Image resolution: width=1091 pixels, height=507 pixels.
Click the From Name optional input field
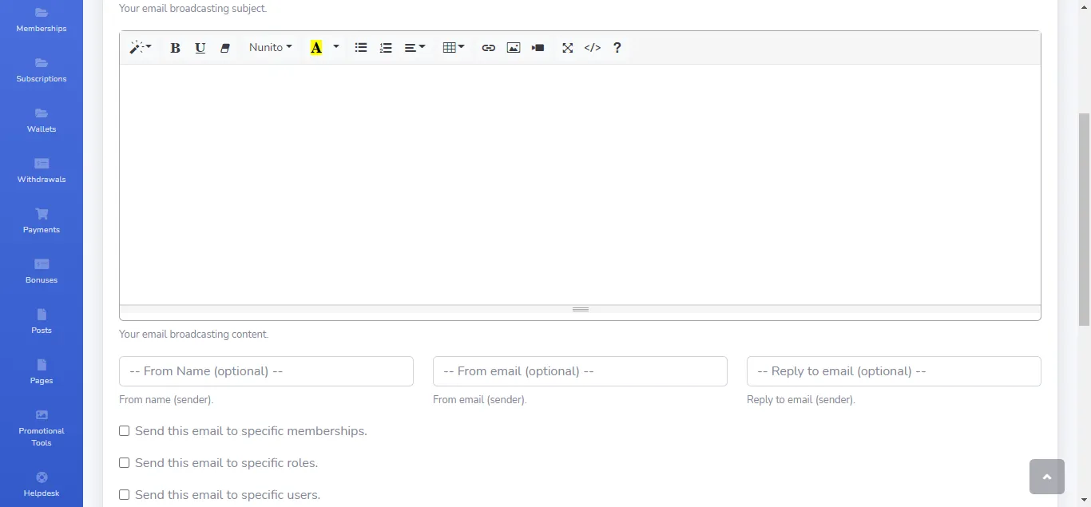(266, 370)
